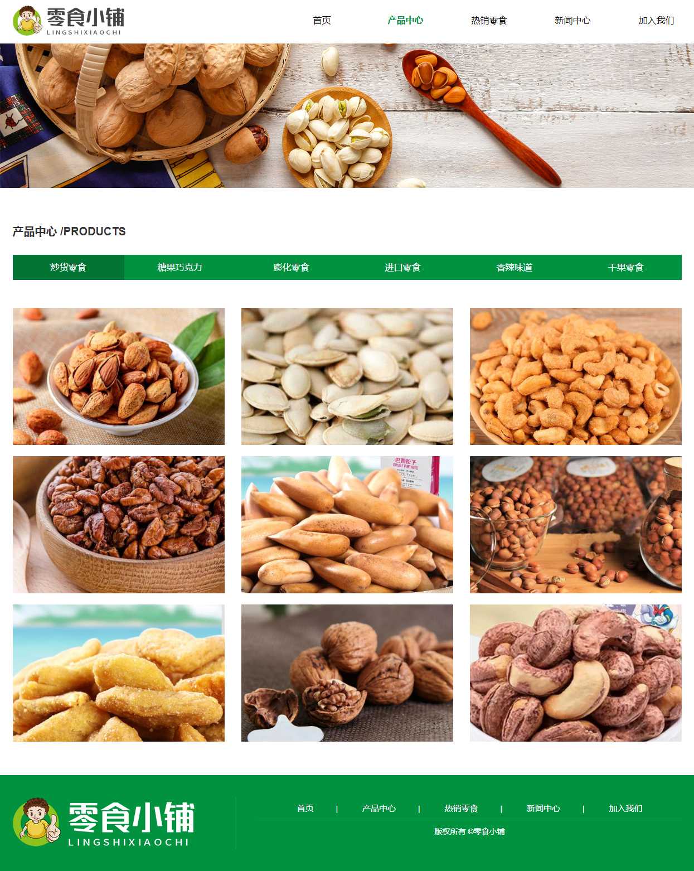Viewport: 694px width, 871px height.
Task: Choose the 香辣味道 category tab
Action: click(x=515, y=267)
